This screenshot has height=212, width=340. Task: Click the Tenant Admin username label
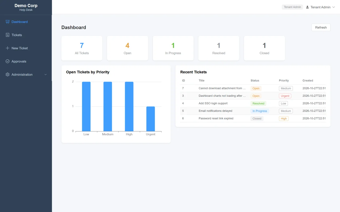tap(320, 7)
